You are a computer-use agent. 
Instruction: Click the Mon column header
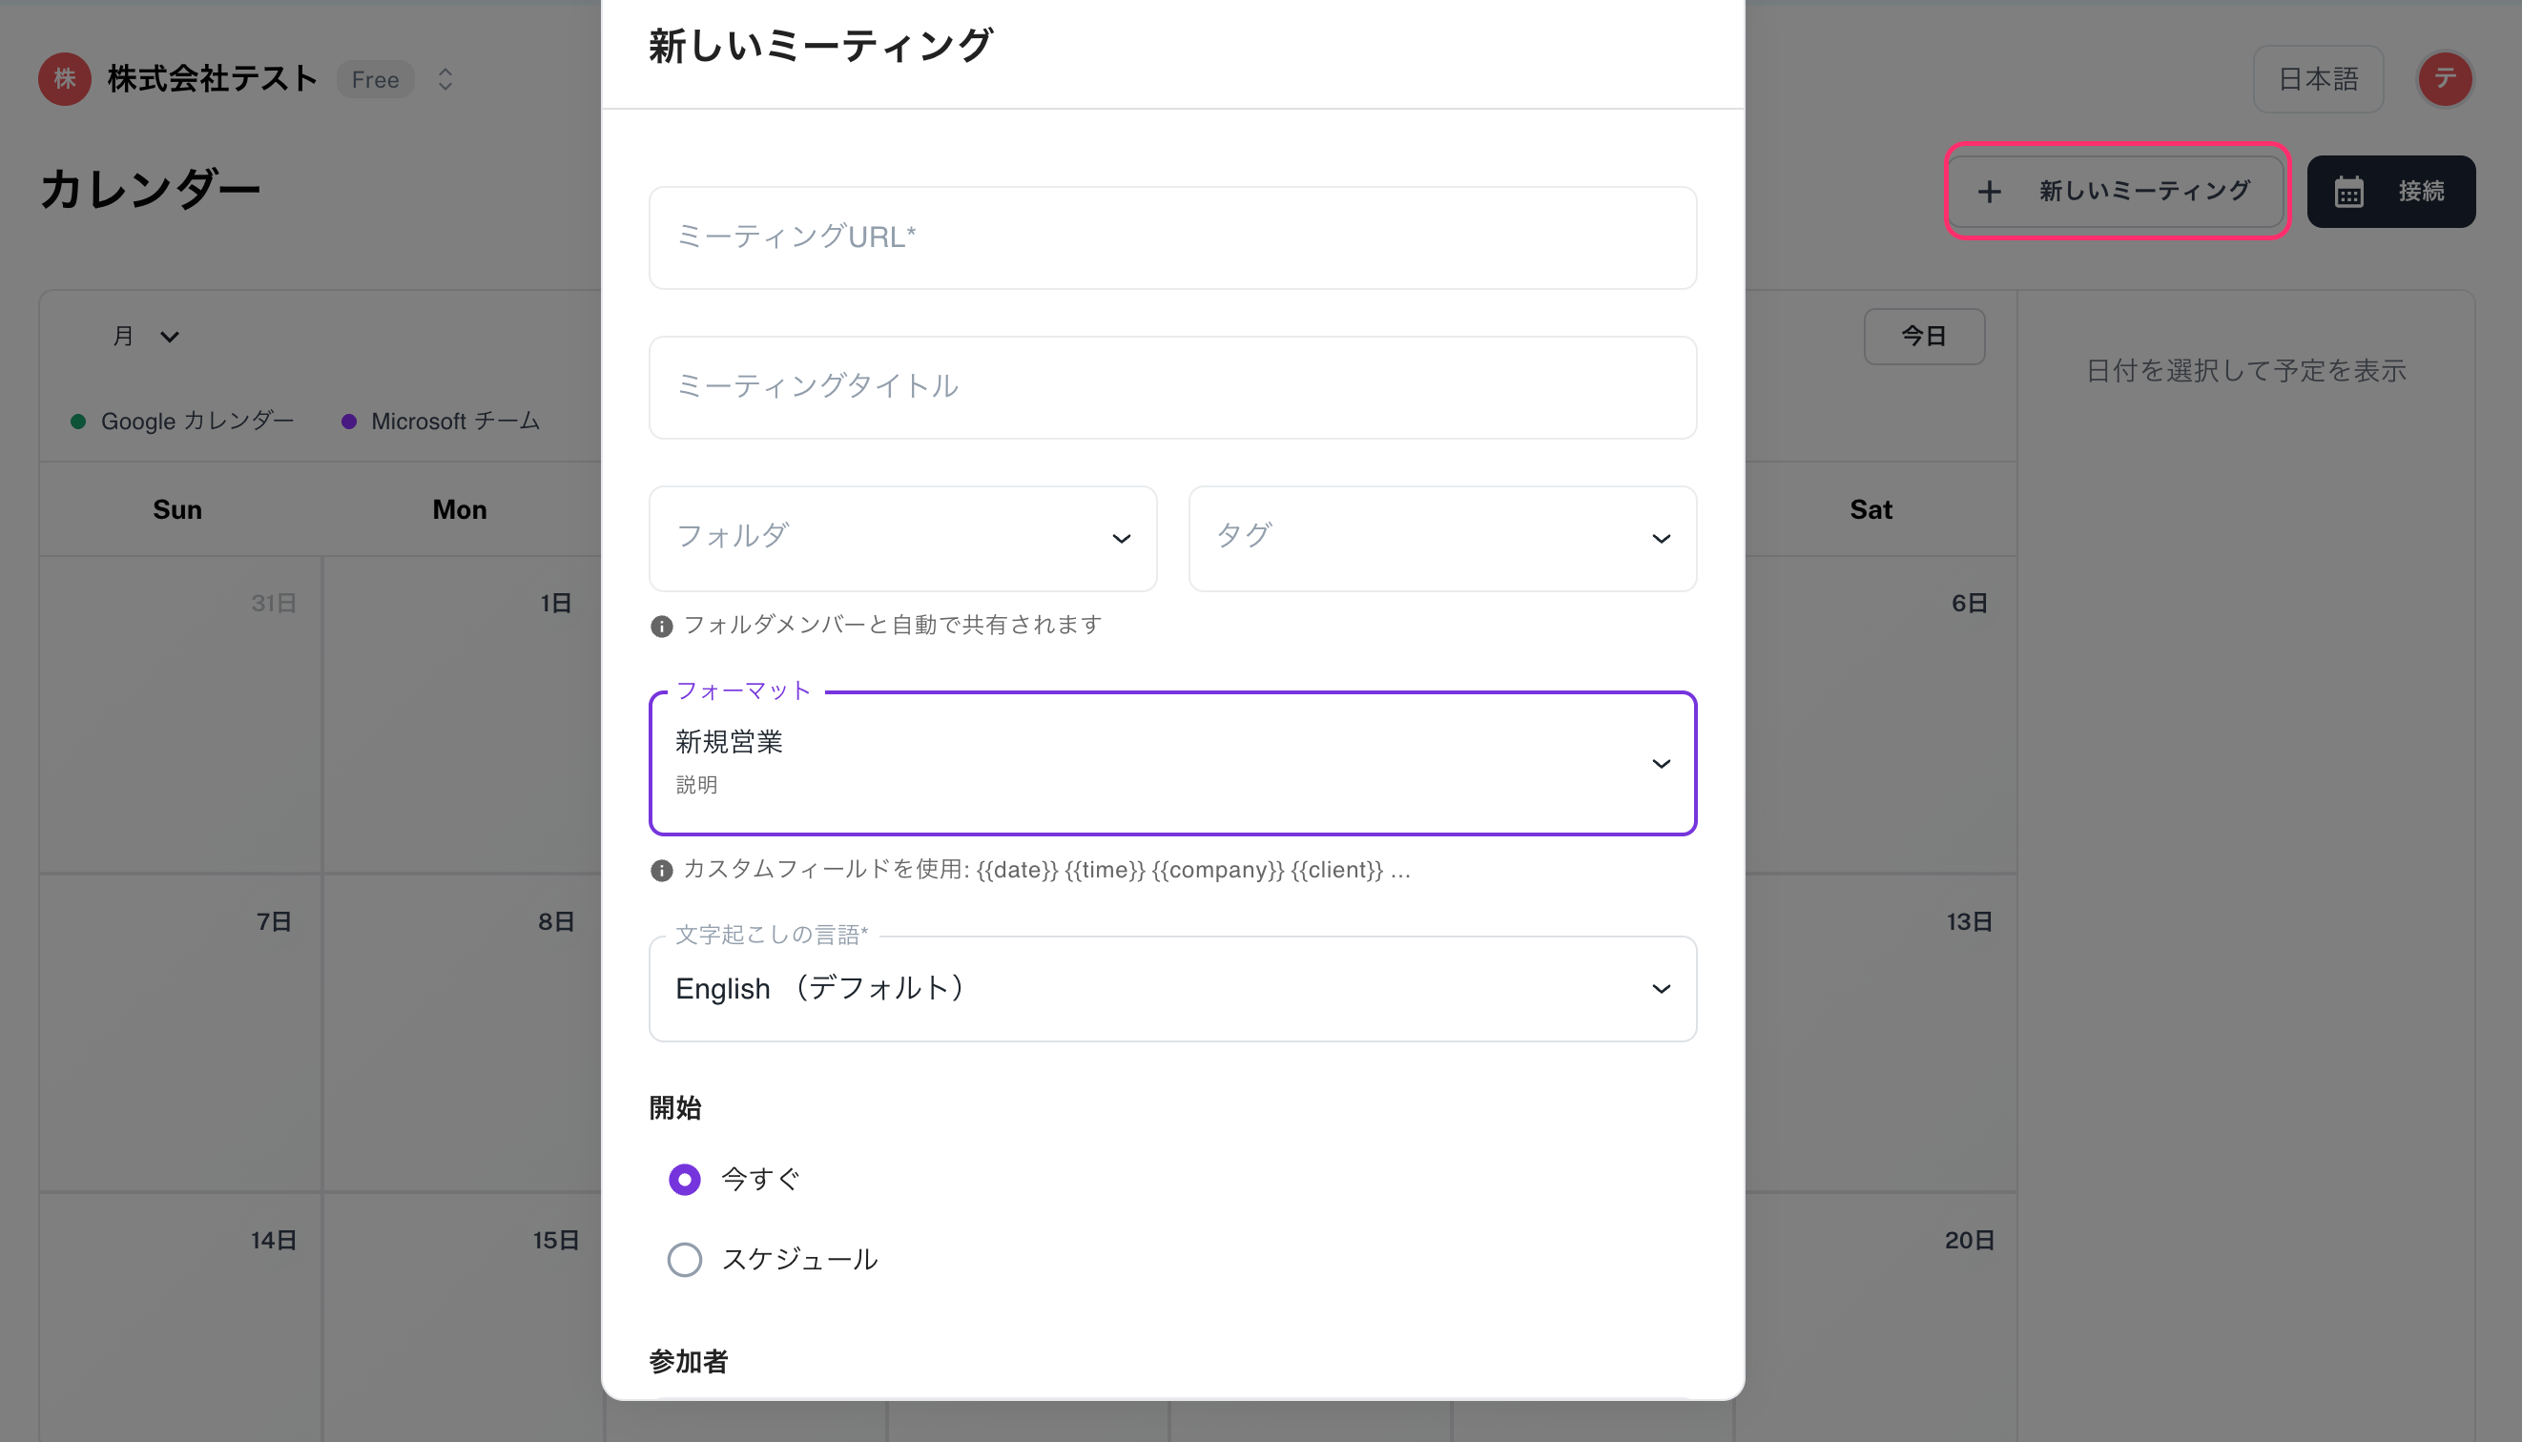[x=460, y=510]
